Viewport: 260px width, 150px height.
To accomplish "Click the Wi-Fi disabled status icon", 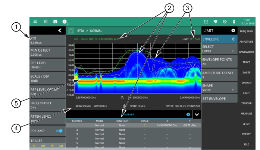I will click(215, 22).
